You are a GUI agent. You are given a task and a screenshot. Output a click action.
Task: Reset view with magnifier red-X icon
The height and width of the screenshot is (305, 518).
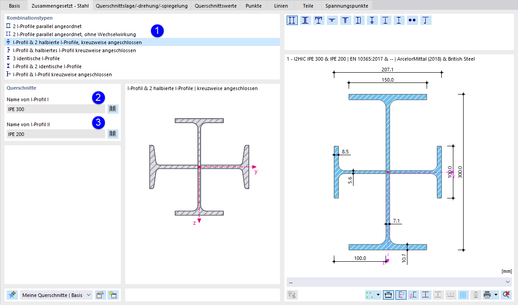pos(506,295)
